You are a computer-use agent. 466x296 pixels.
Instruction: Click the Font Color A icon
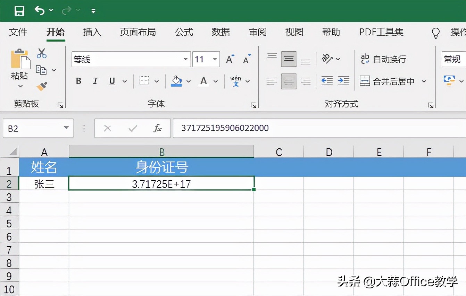[x=203, y=81]
